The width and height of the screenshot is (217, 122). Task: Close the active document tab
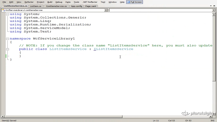click(214, 6)
